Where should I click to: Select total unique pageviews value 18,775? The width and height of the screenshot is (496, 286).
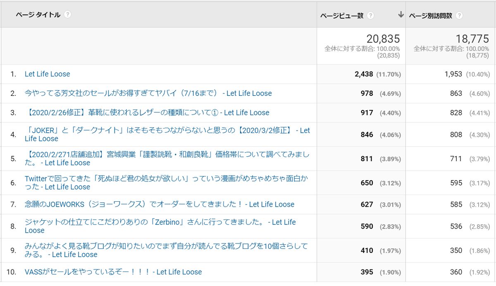tap(472, 39)
